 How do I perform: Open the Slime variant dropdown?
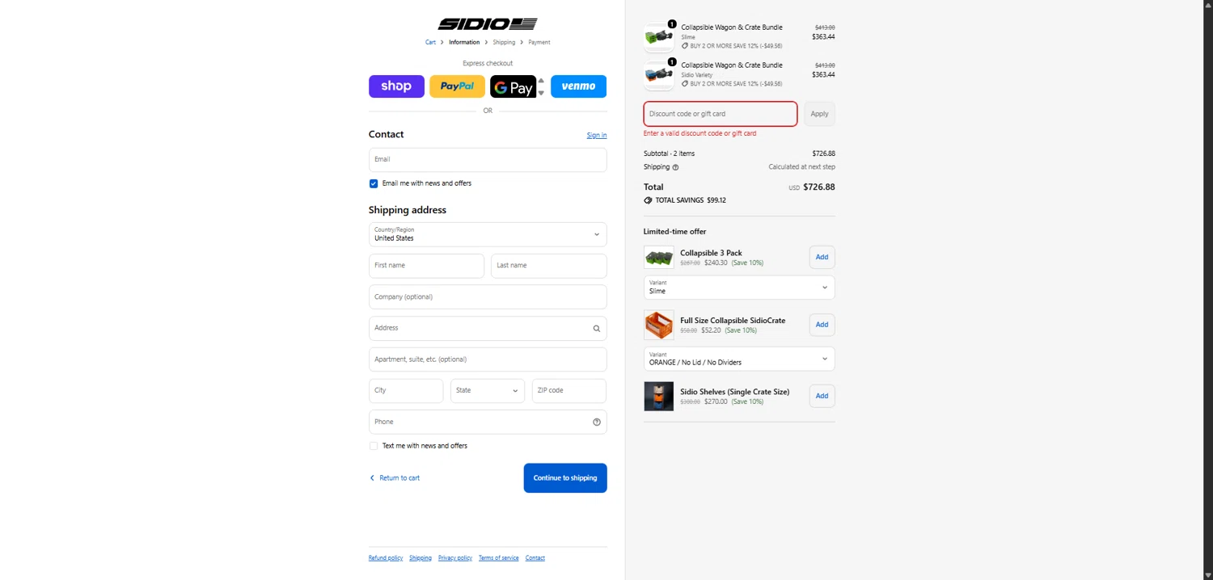[x=739, y=288]
